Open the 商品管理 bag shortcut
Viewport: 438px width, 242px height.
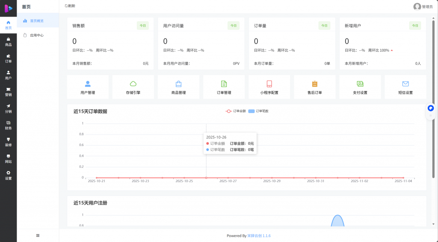[178, 87]
